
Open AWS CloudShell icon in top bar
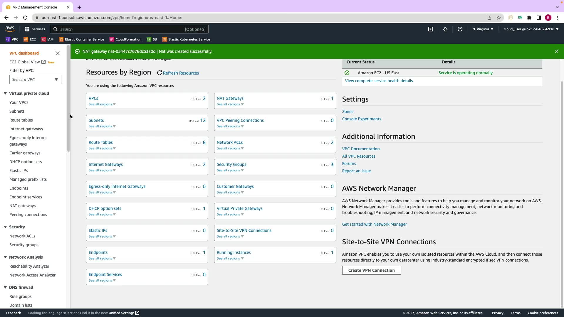(430, 29)
